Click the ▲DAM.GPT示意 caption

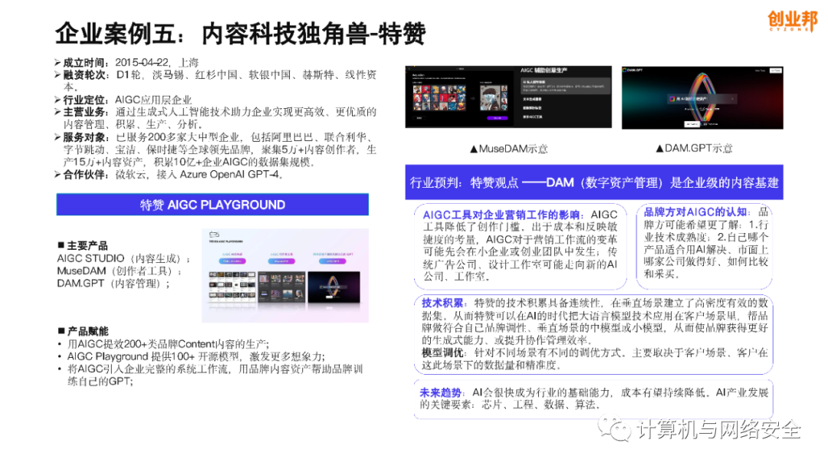pos(694,148)
